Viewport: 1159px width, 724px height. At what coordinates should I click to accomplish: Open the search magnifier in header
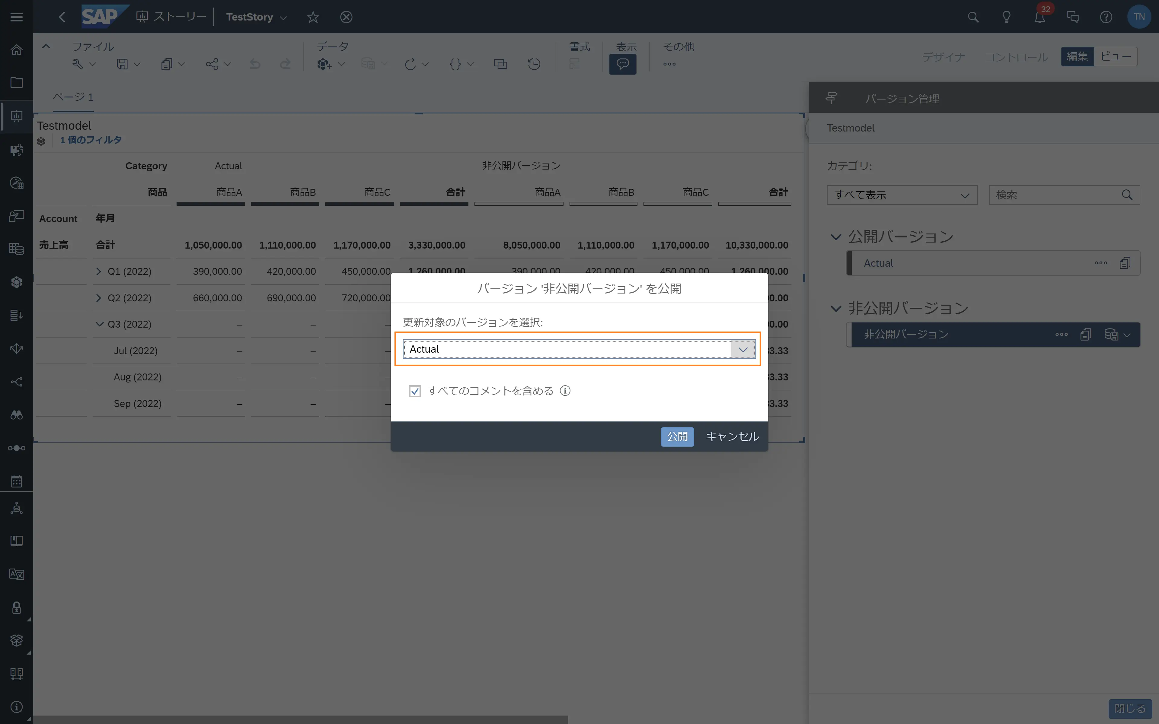point(973,17)
